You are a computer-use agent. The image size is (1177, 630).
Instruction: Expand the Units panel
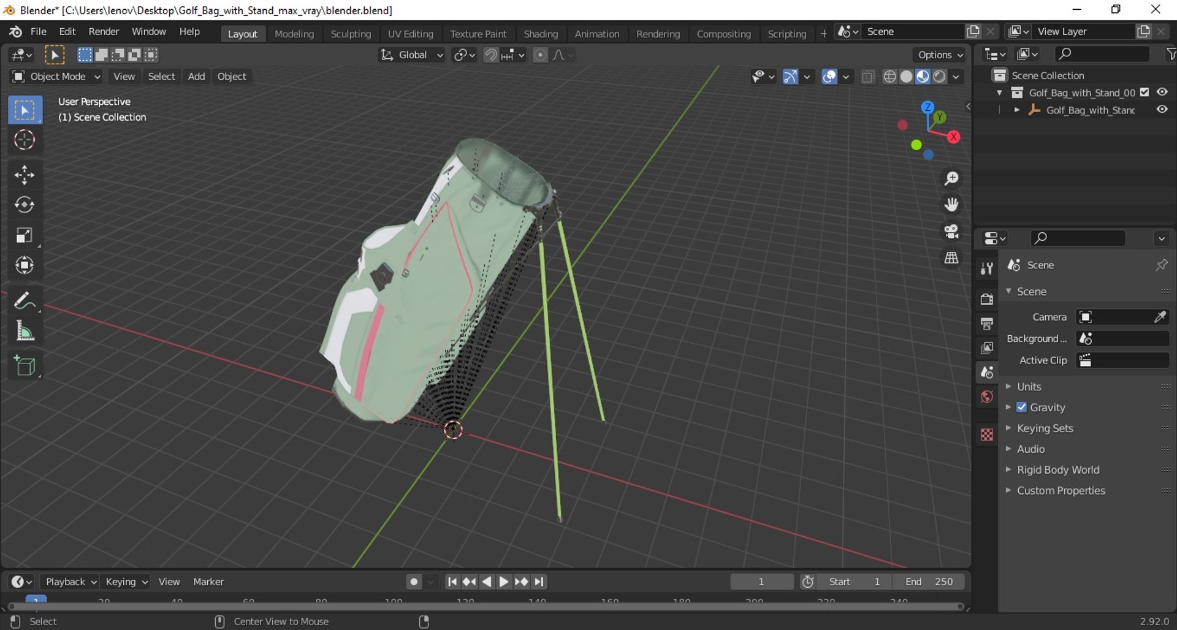tap(1029, 387)
